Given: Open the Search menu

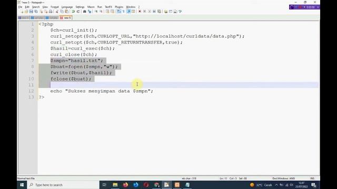Looking at the screenshot, I should pos(36,7).
